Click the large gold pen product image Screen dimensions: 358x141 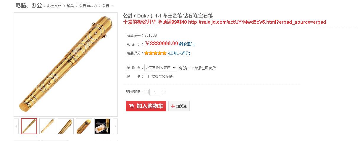coord(66,65)
